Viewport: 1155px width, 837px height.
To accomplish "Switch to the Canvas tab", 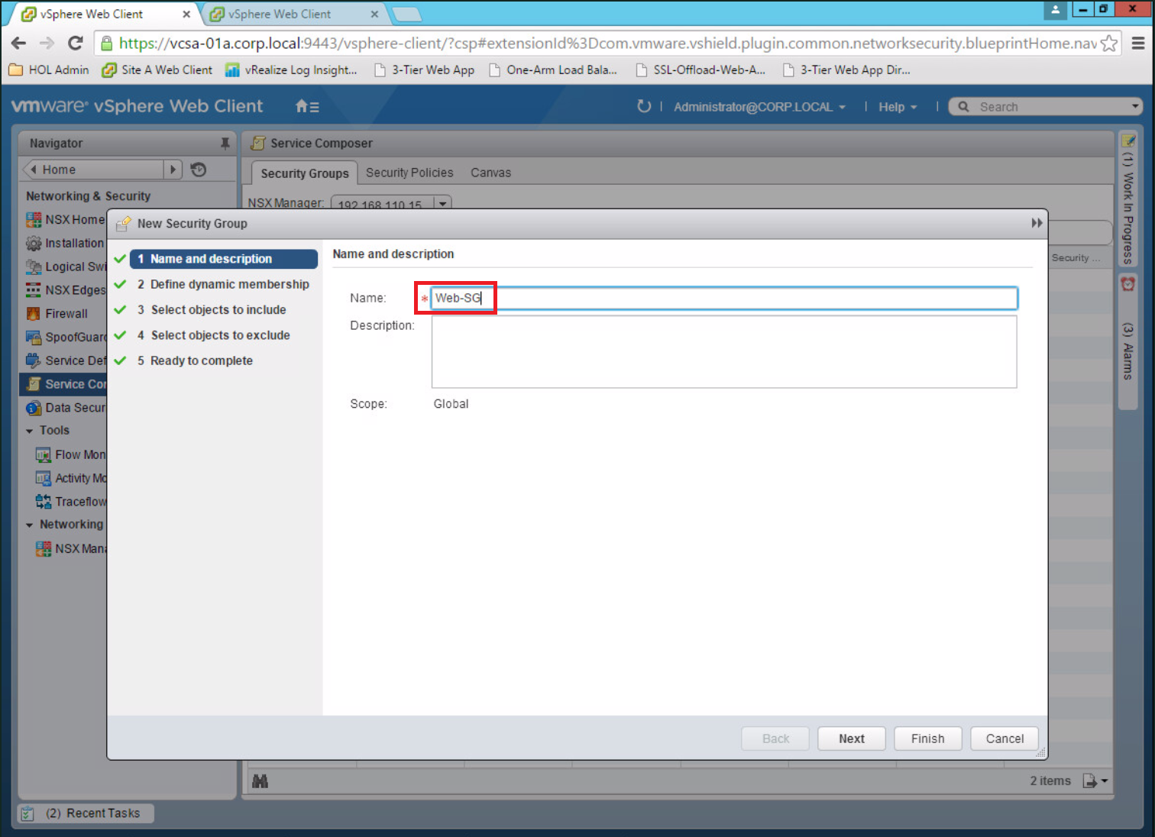I will pos(490,173).
